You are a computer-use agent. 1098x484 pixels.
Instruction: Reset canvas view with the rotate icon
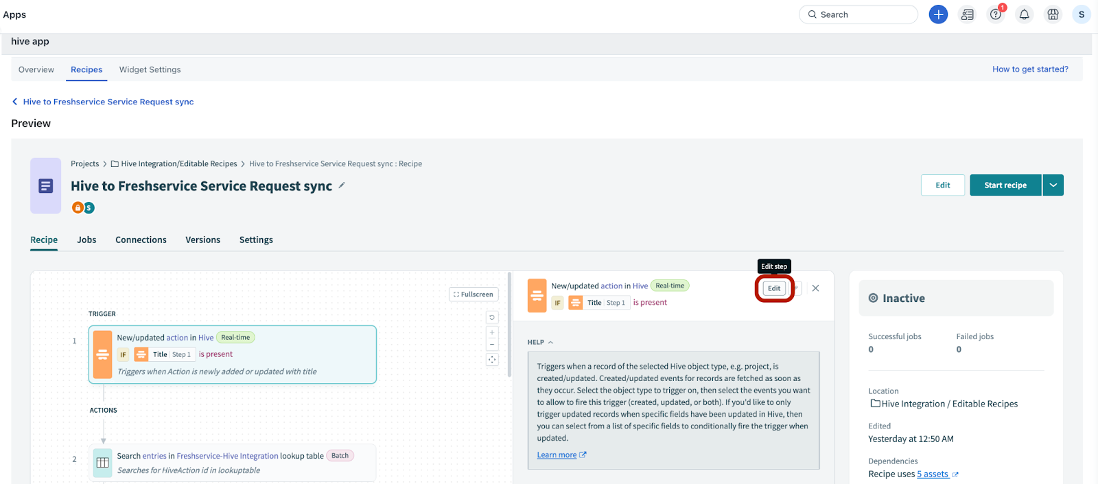(492, 318)
